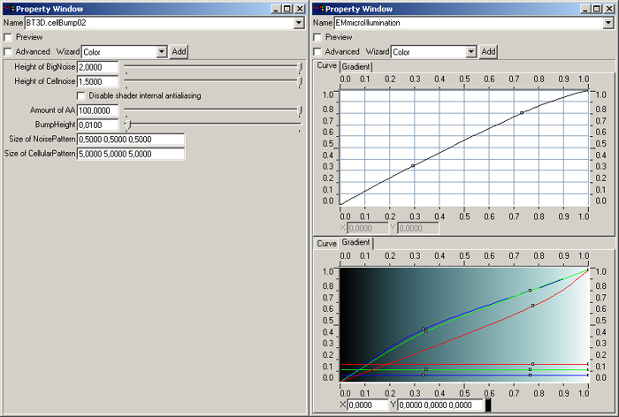Switch to Gradient tab in the upper curve panel

click(356, 67)
